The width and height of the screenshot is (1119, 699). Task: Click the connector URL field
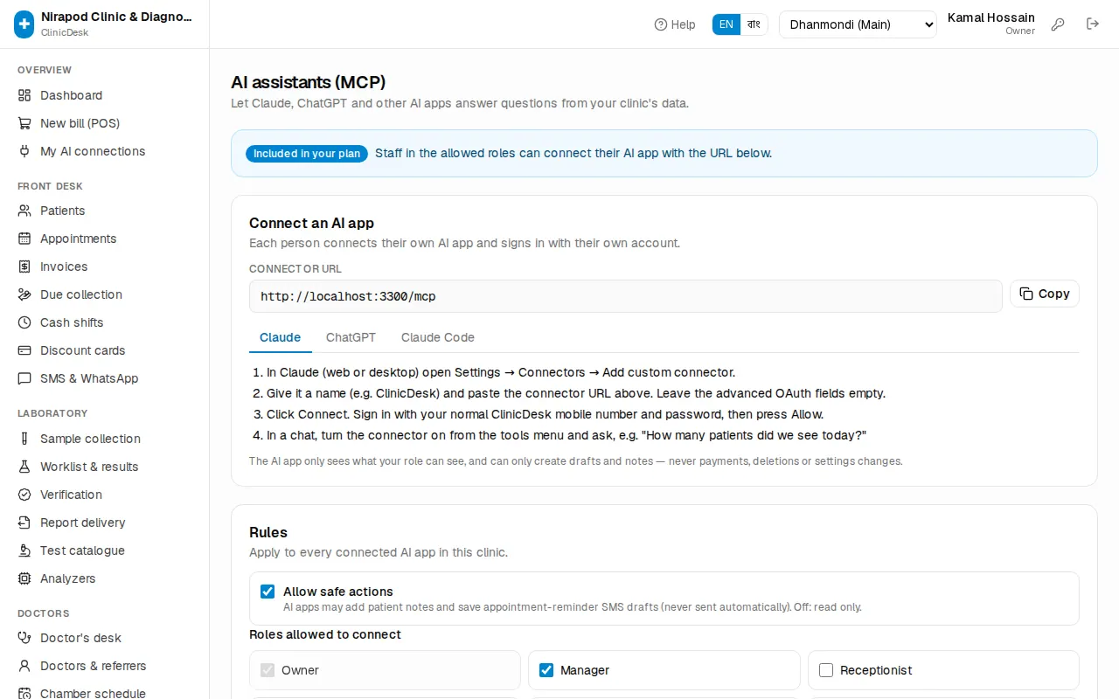pyautogui.click(x=626, y=296)
